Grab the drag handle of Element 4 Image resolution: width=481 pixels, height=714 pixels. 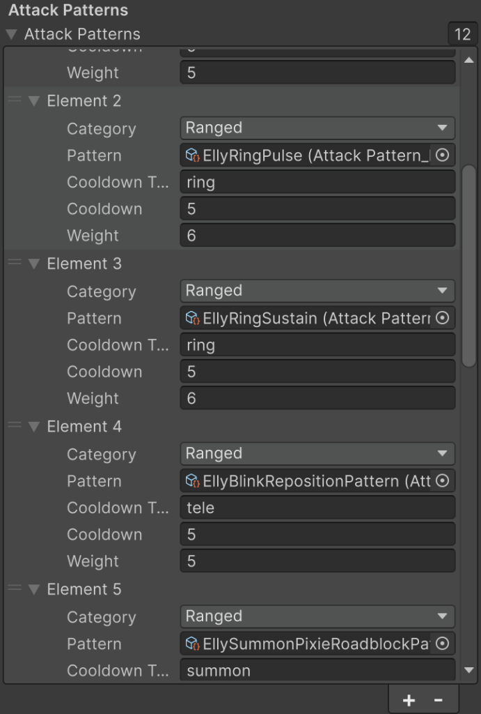tap(15, 426)
